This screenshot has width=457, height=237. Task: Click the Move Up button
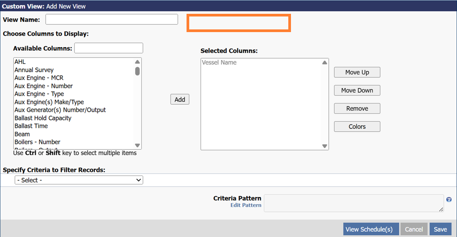click(x=357, y=72)
